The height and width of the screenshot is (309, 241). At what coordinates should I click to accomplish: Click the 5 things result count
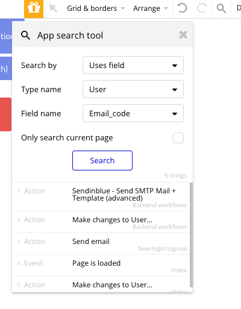point(176,176)
